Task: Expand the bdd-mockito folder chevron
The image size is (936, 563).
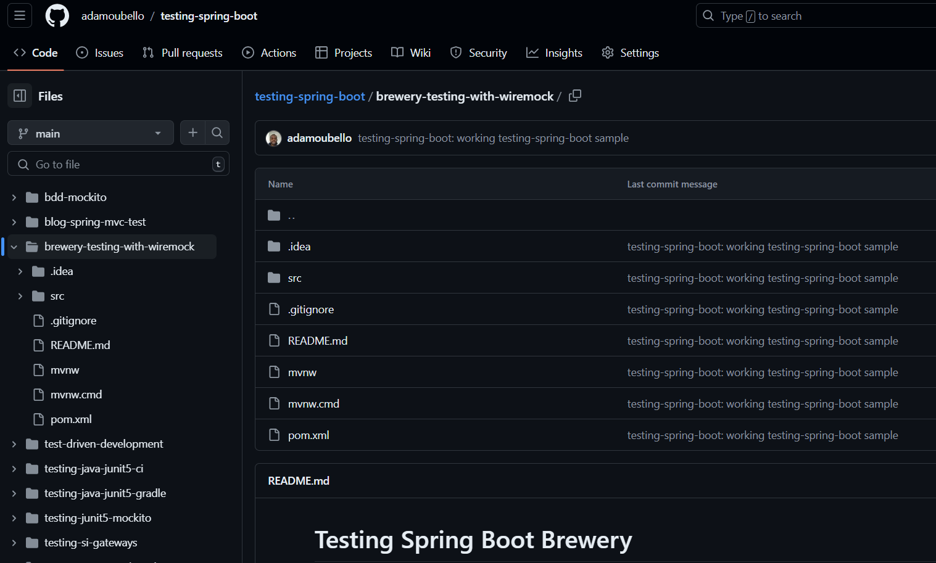Action: coord(14,197)
